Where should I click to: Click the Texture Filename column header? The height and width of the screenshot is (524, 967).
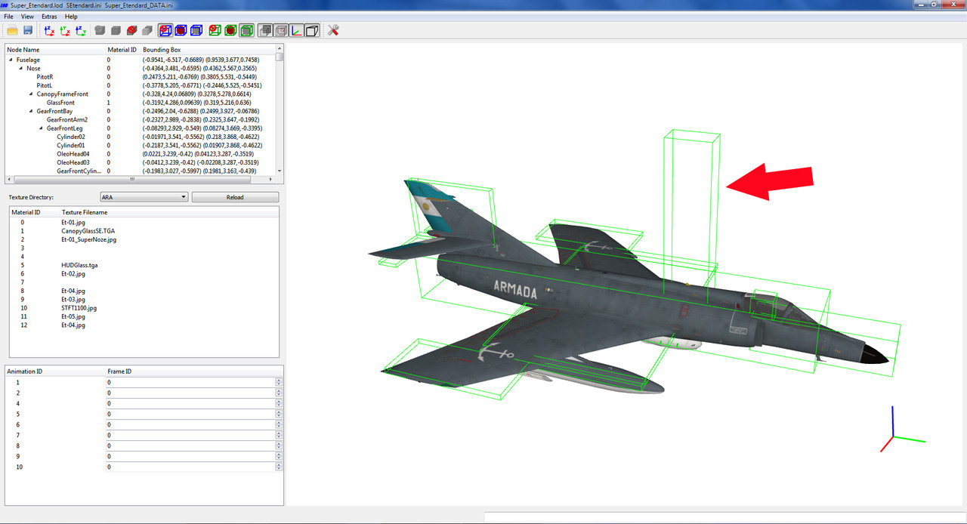coord(84,213)
